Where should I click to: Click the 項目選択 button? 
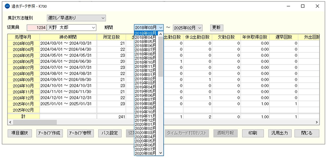point(20,133)
